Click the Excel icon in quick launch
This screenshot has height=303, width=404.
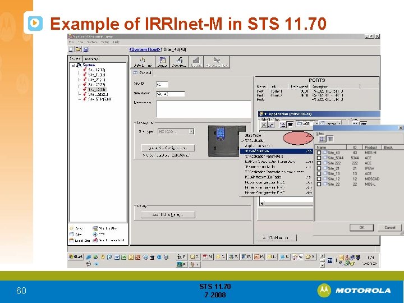point(123,257)
